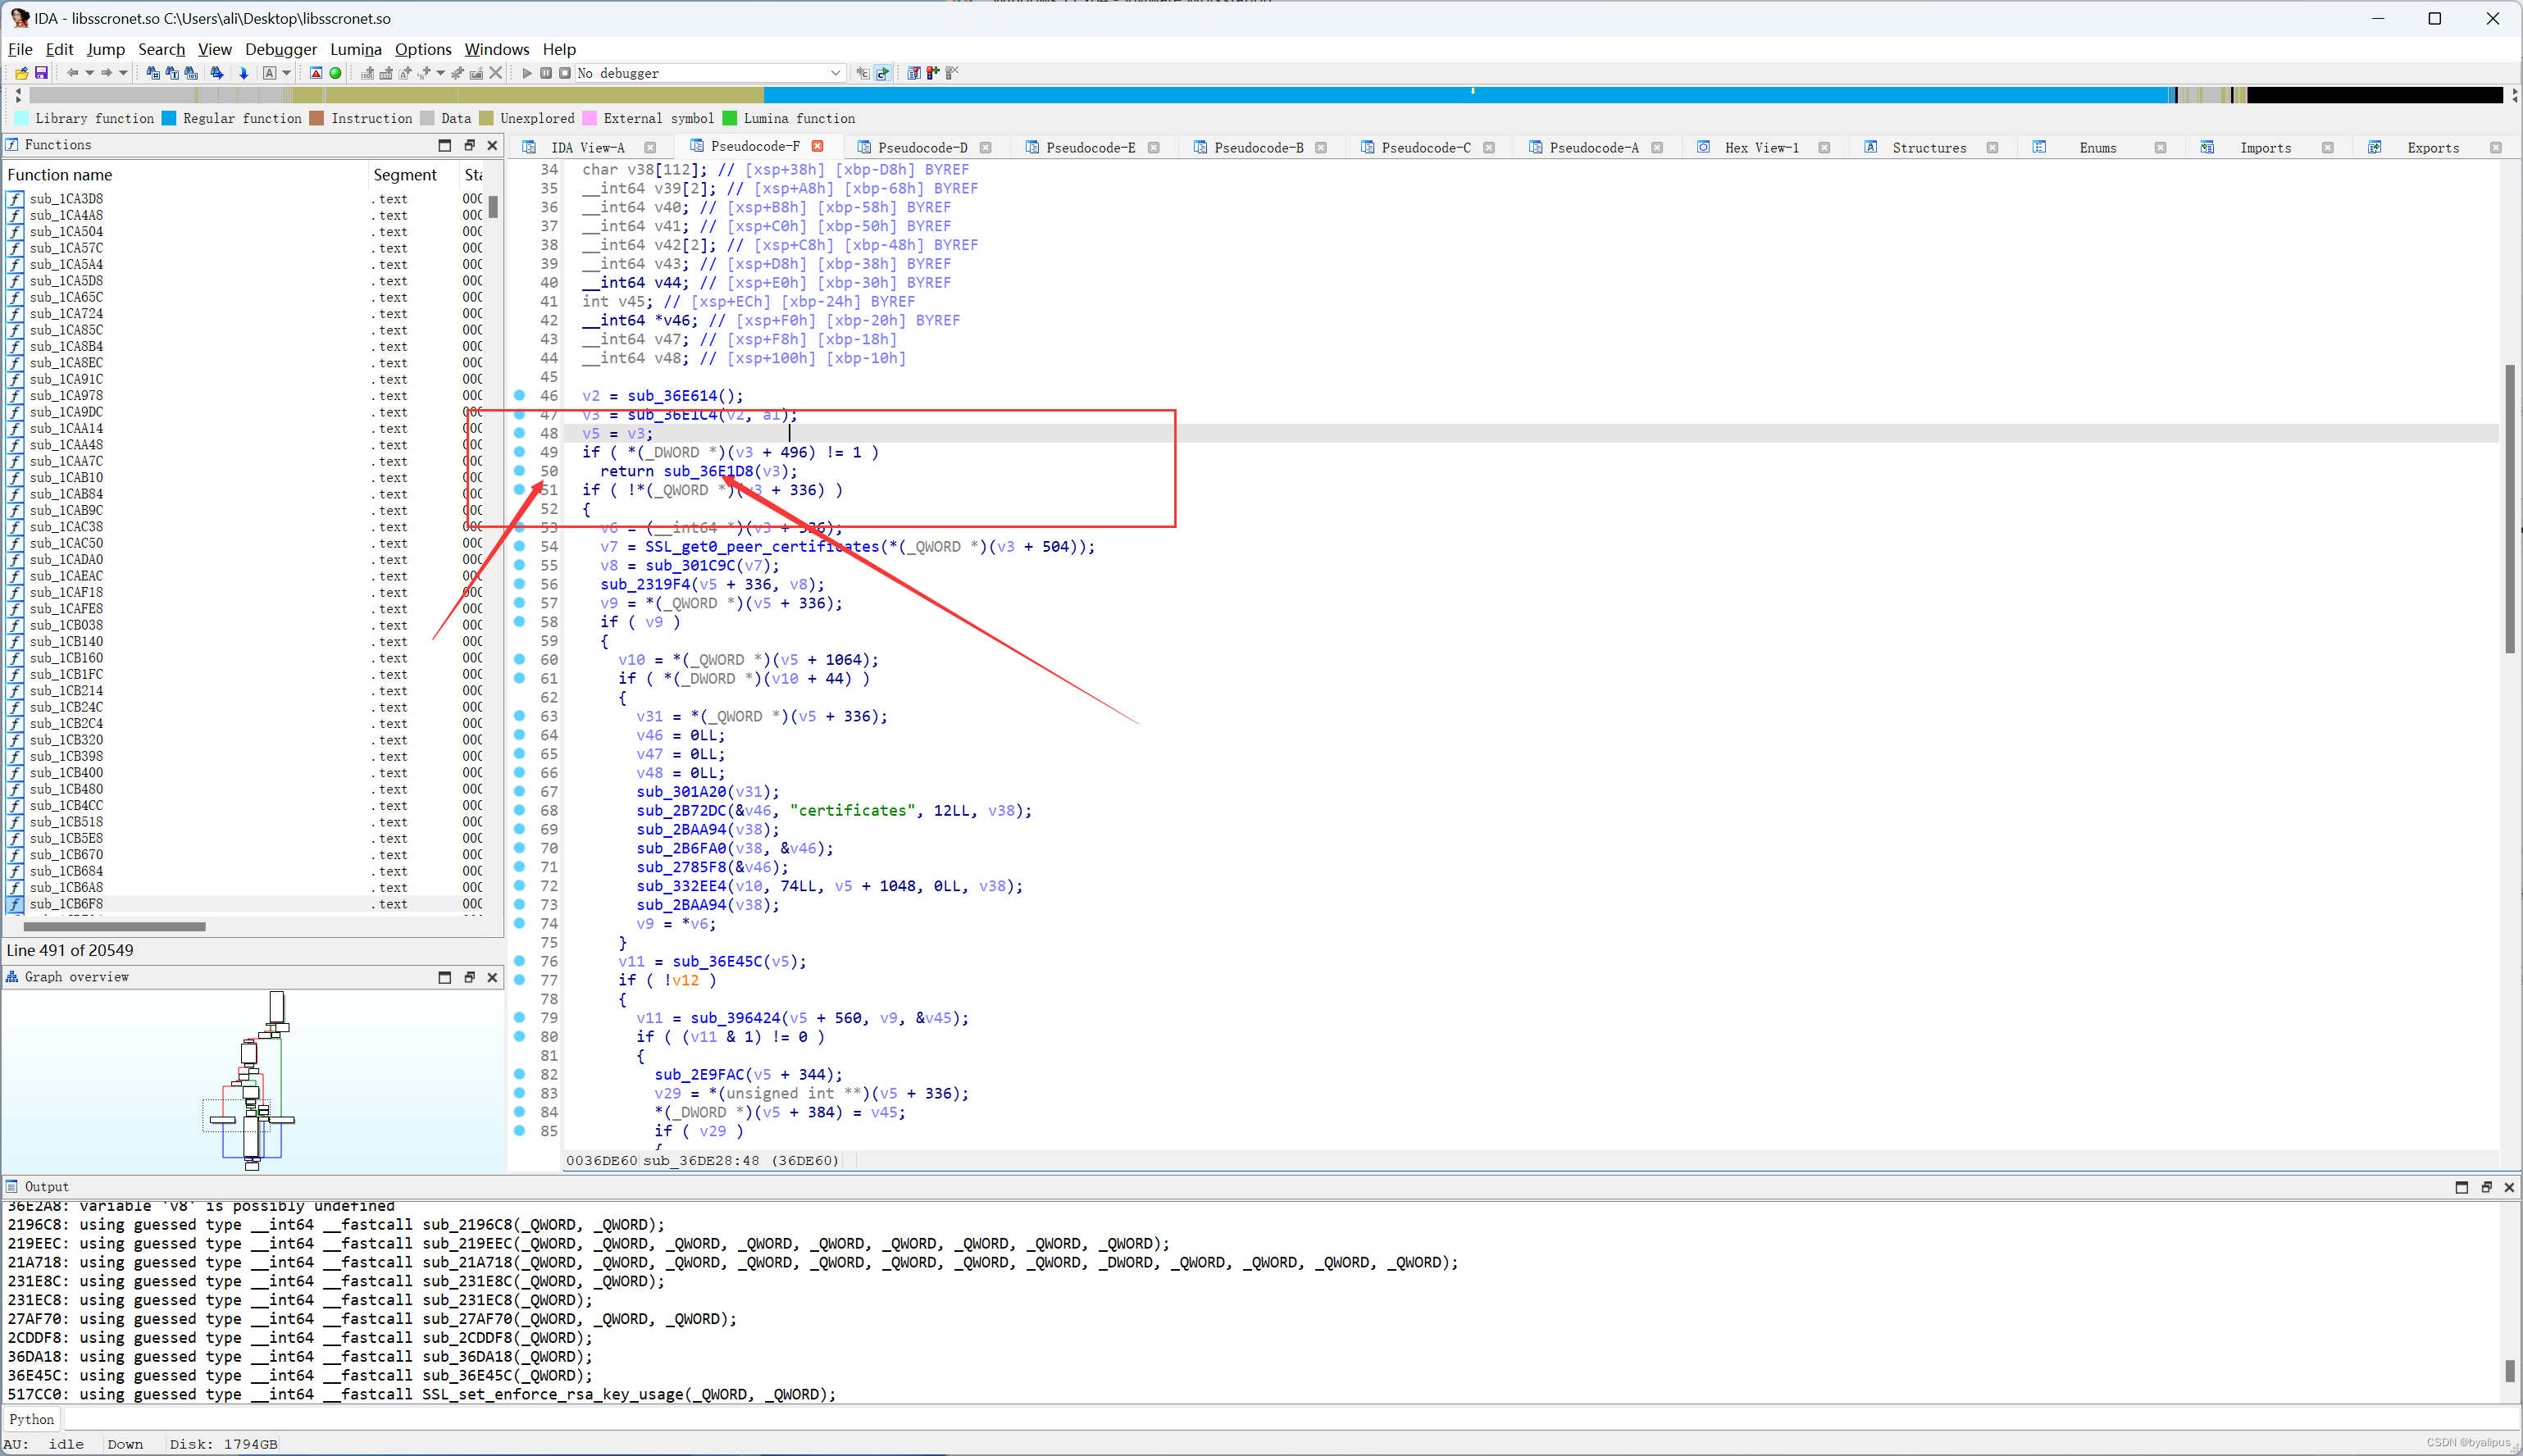
Task: Toggle breakpoint dot on line 76
Action: click(x=519, y=962)
